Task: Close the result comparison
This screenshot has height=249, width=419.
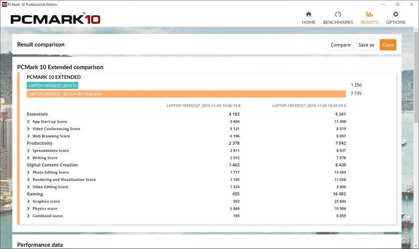Action: (x=388, y=45)
